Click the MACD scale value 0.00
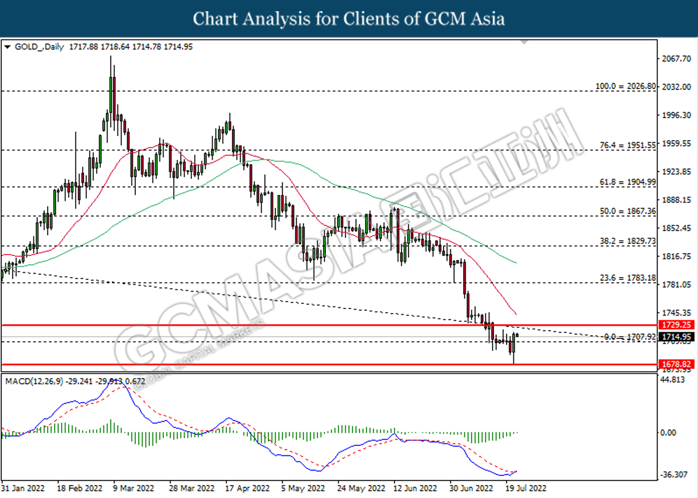Image resolution: width=698 pixels, height=498 pixels. click(669, 432)
